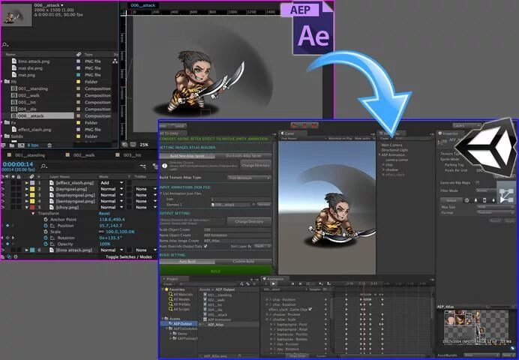Collapse the Transform property group
519x360 pixels.
pyautogui.click(x=33, y=214)
